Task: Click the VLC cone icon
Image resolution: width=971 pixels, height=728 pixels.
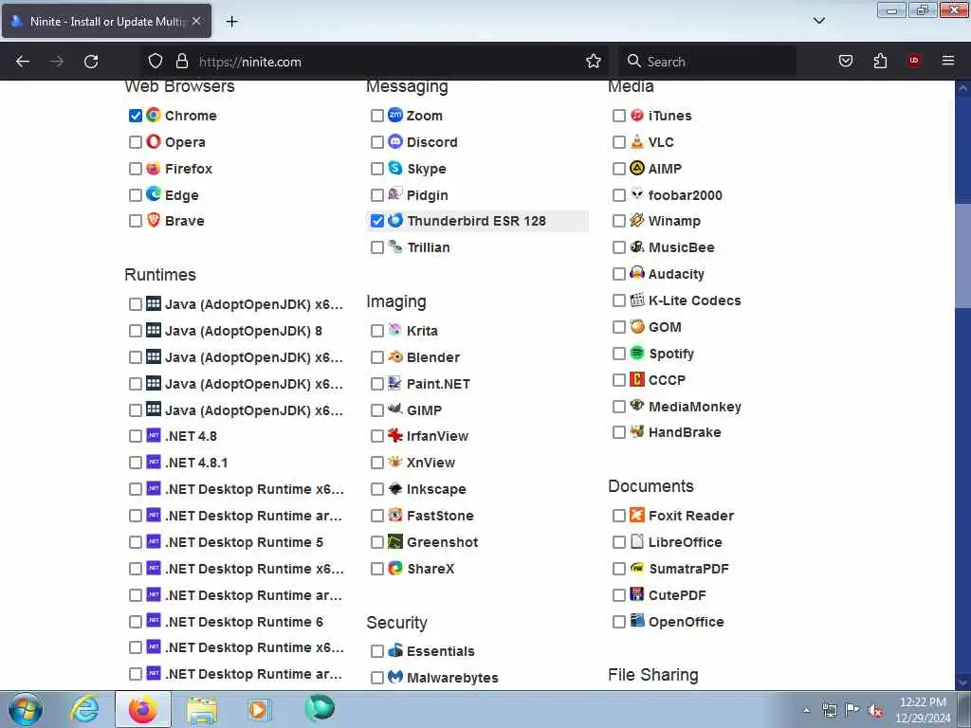Action: pyautogui.click(x=637, y=142)
